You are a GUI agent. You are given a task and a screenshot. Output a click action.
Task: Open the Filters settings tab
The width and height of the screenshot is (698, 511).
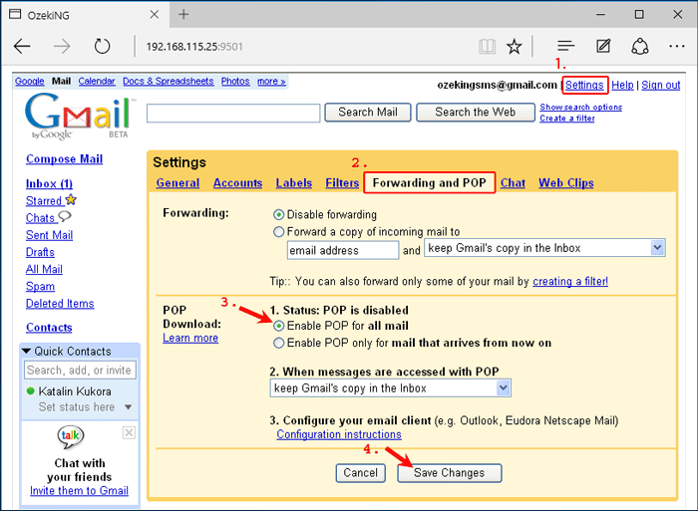[x=342, y=183]
